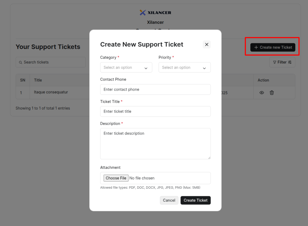Focus the Ticket Title field

155,111
